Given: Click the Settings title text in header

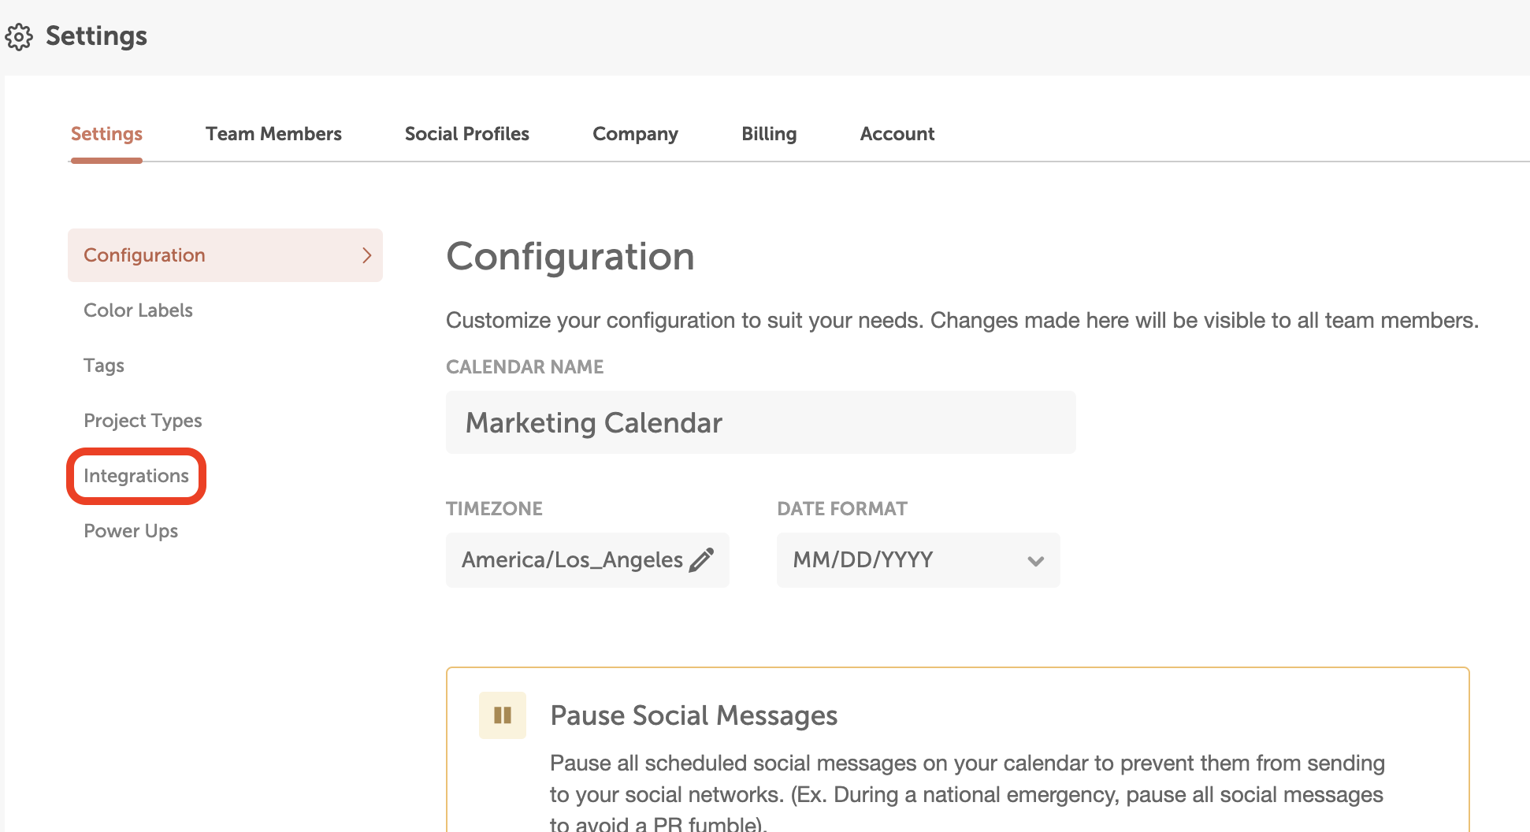Looking at the screenshot, I should 96,36.
